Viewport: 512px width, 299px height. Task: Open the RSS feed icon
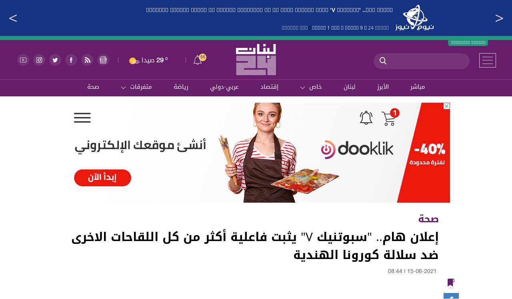coord(87,60)
